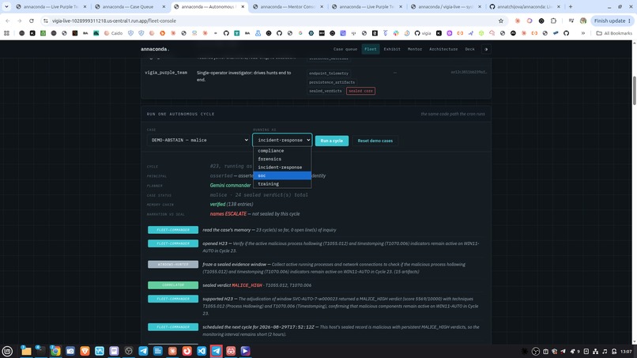Reload the fleet-console page
Viewport: 637px width, 358px height.
pos(32,21)
